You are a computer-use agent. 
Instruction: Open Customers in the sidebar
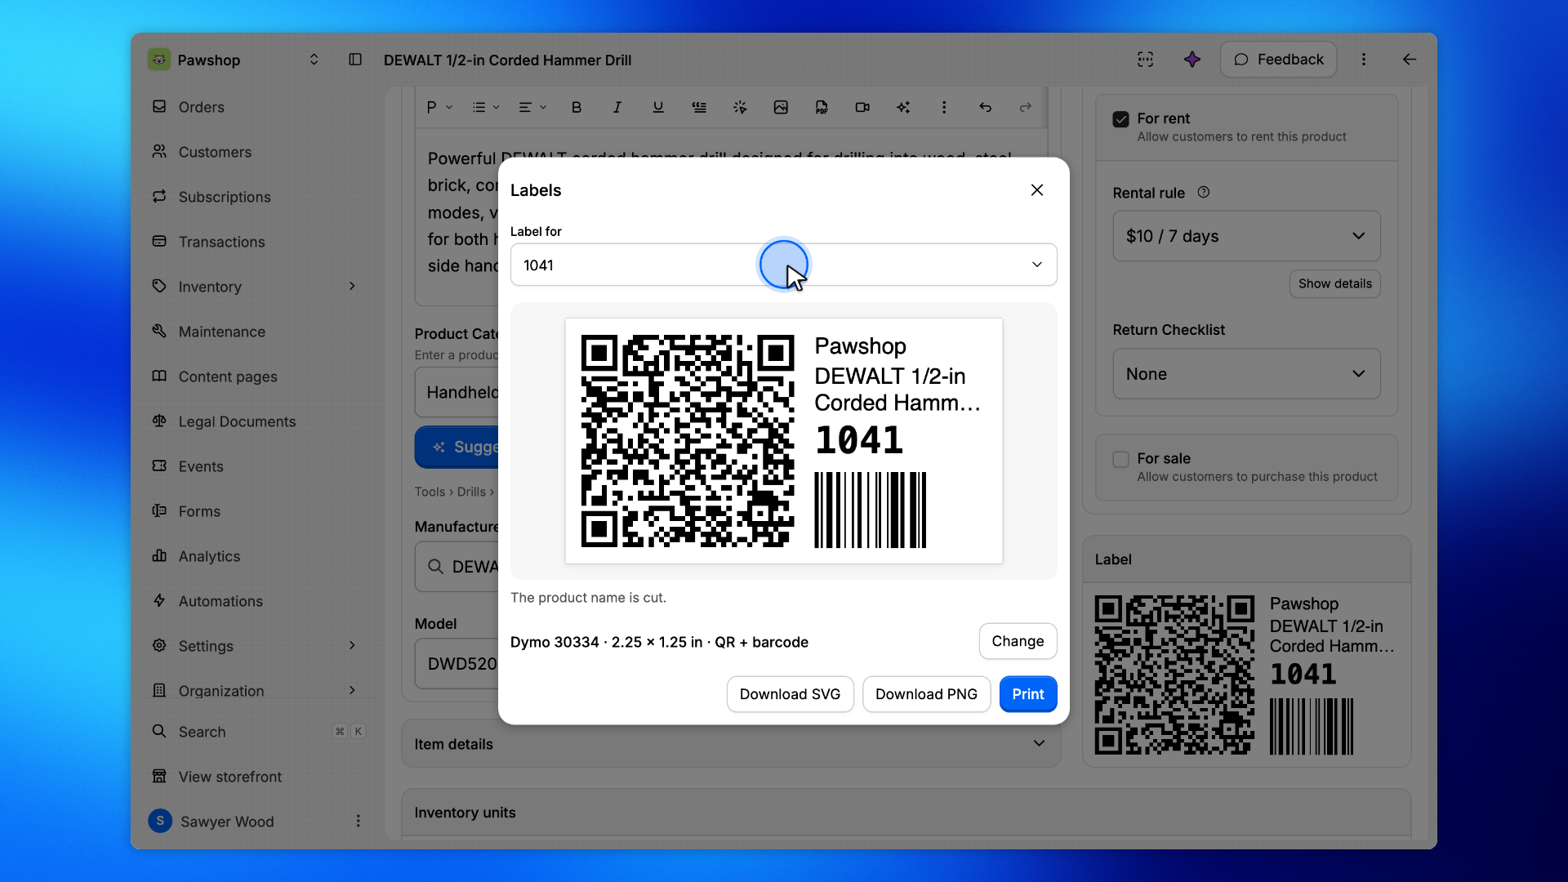pos(215,152)
